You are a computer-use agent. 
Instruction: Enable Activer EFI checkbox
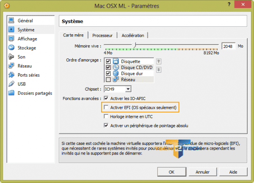(x=106, y=107)
